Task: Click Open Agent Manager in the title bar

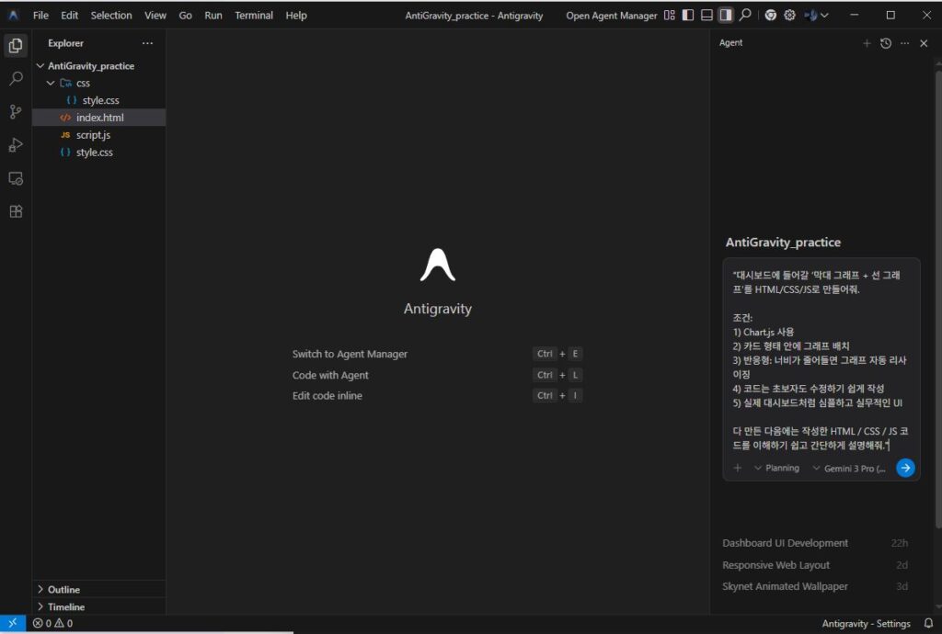Action: pos(611,15)
